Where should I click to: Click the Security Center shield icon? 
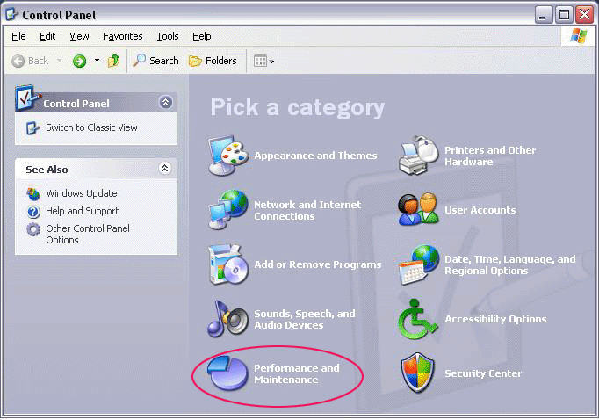419,373
